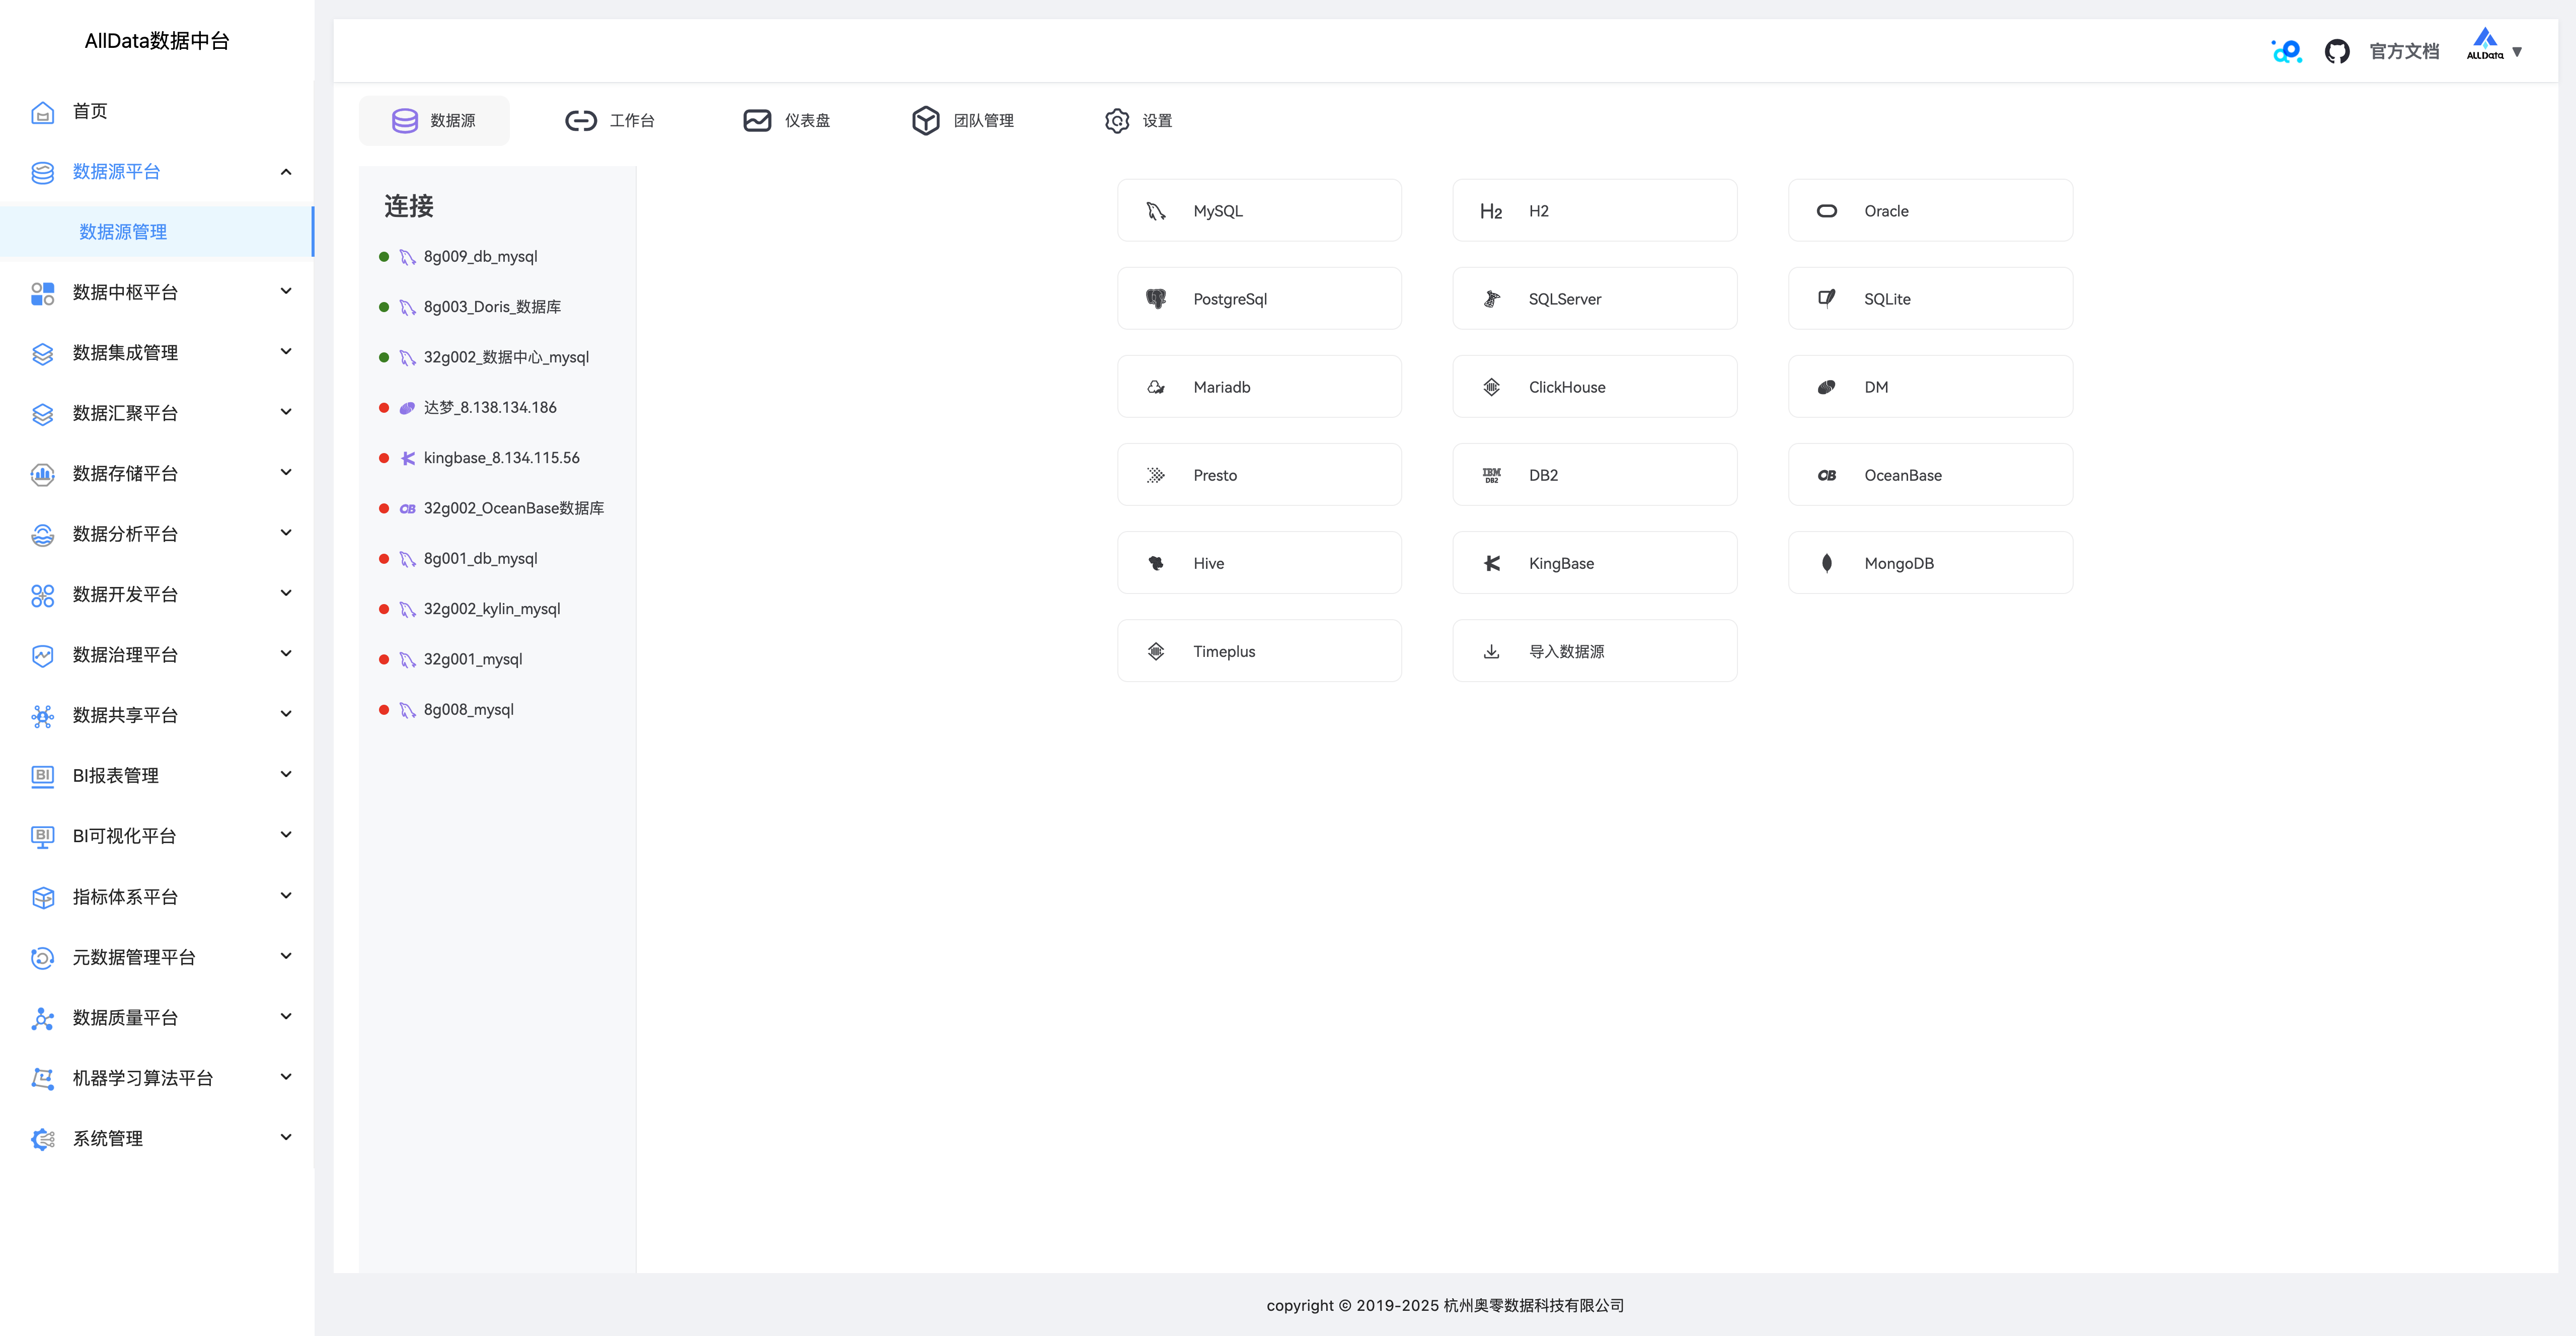Expand the 数据分析平台 menu
The height and width of the screenshot is (1336, 2576).
(x=157, y=534)
